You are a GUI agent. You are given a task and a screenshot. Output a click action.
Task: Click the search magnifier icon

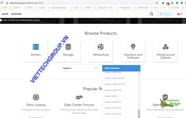coord(151,14)
